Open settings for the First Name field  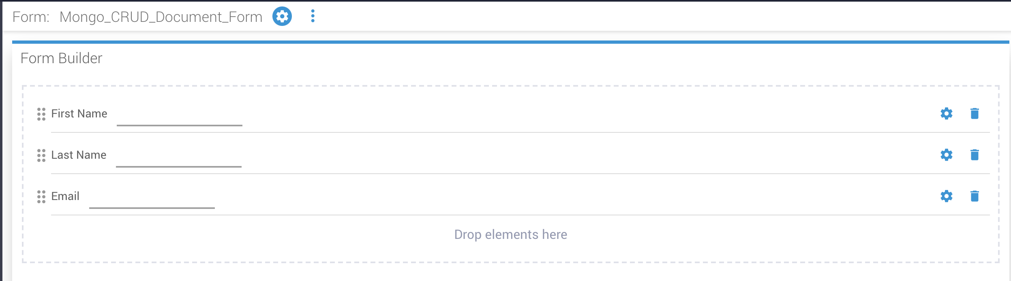(x=947, y=114)
